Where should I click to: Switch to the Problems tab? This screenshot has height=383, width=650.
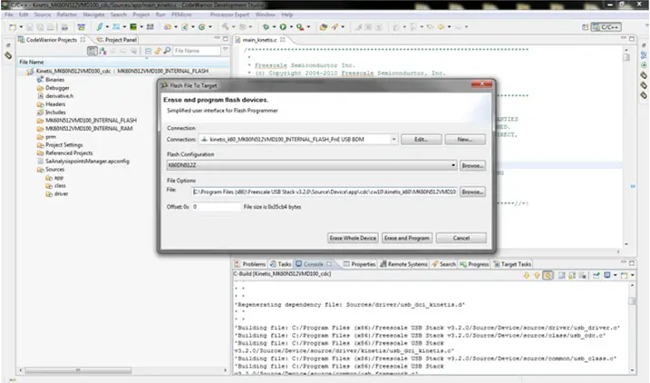pos(249,264)
